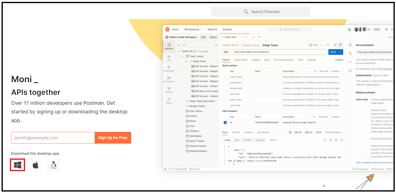This screenshot has width=396, height=194.
Task: Open the code snippet icon
Action: 350,62
